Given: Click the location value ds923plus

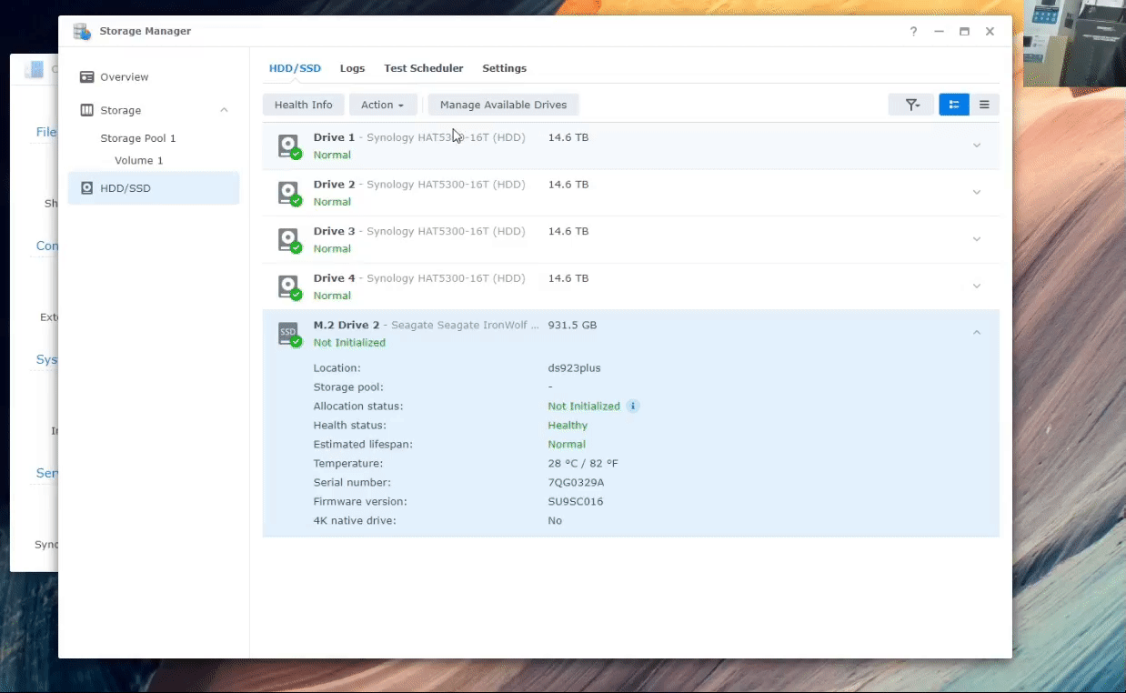Looking at the screenshot, I should 574,368.
